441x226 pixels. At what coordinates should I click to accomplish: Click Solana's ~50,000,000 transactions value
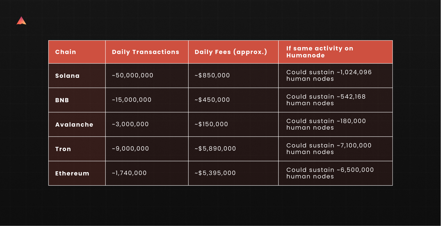133,75
